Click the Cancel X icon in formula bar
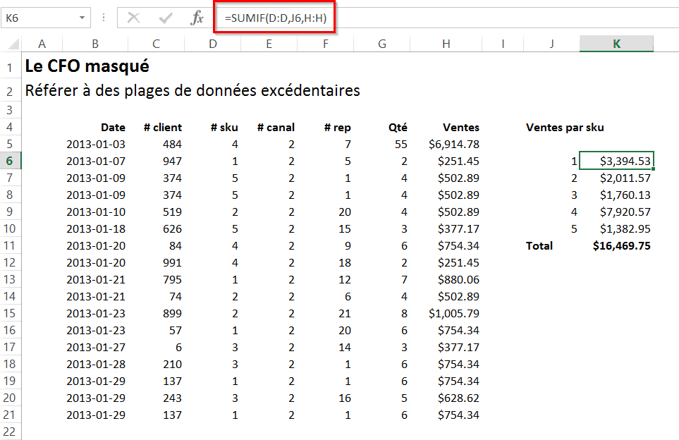This screenshot has width=679, height=440. coord(133,18)
